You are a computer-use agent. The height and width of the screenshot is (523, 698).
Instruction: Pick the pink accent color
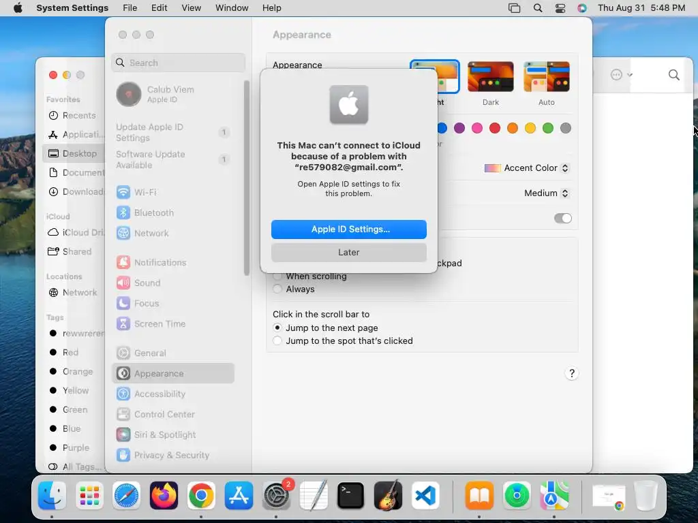477,128
